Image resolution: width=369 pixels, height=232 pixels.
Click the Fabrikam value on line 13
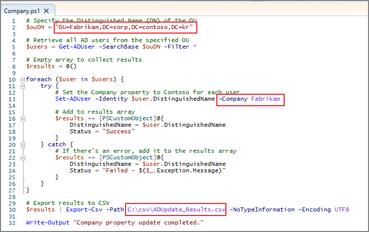266,99
